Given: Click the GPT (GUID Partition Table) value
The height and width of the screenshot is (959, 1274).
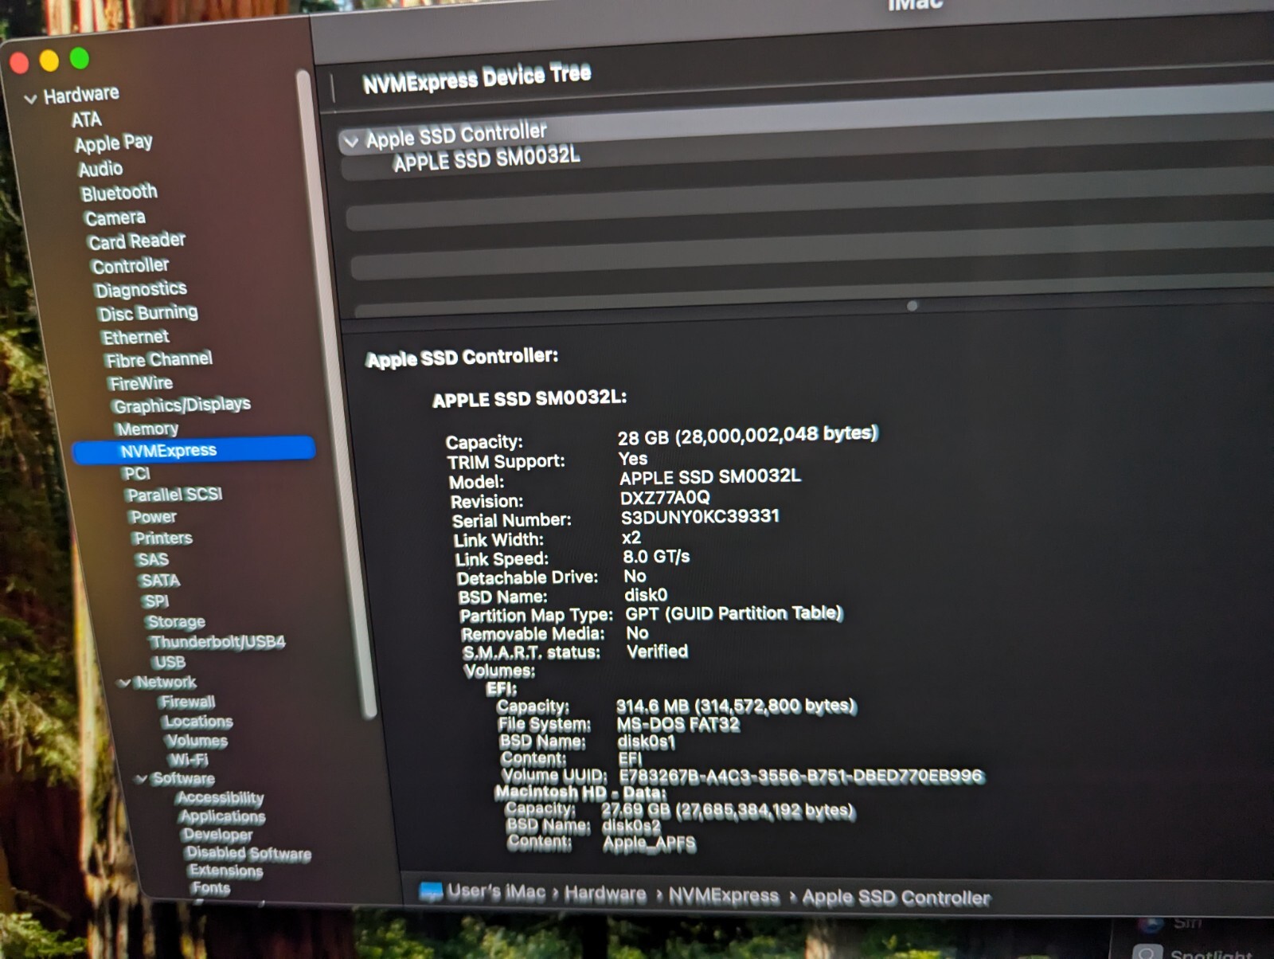Looking at the screenshot, I should 733,613.
